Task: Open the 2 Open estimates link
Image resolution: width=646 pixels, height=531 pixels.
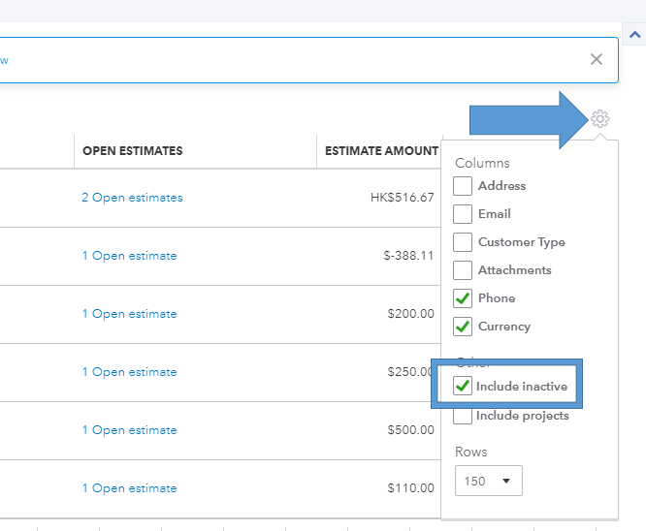Action: point(132,198)
